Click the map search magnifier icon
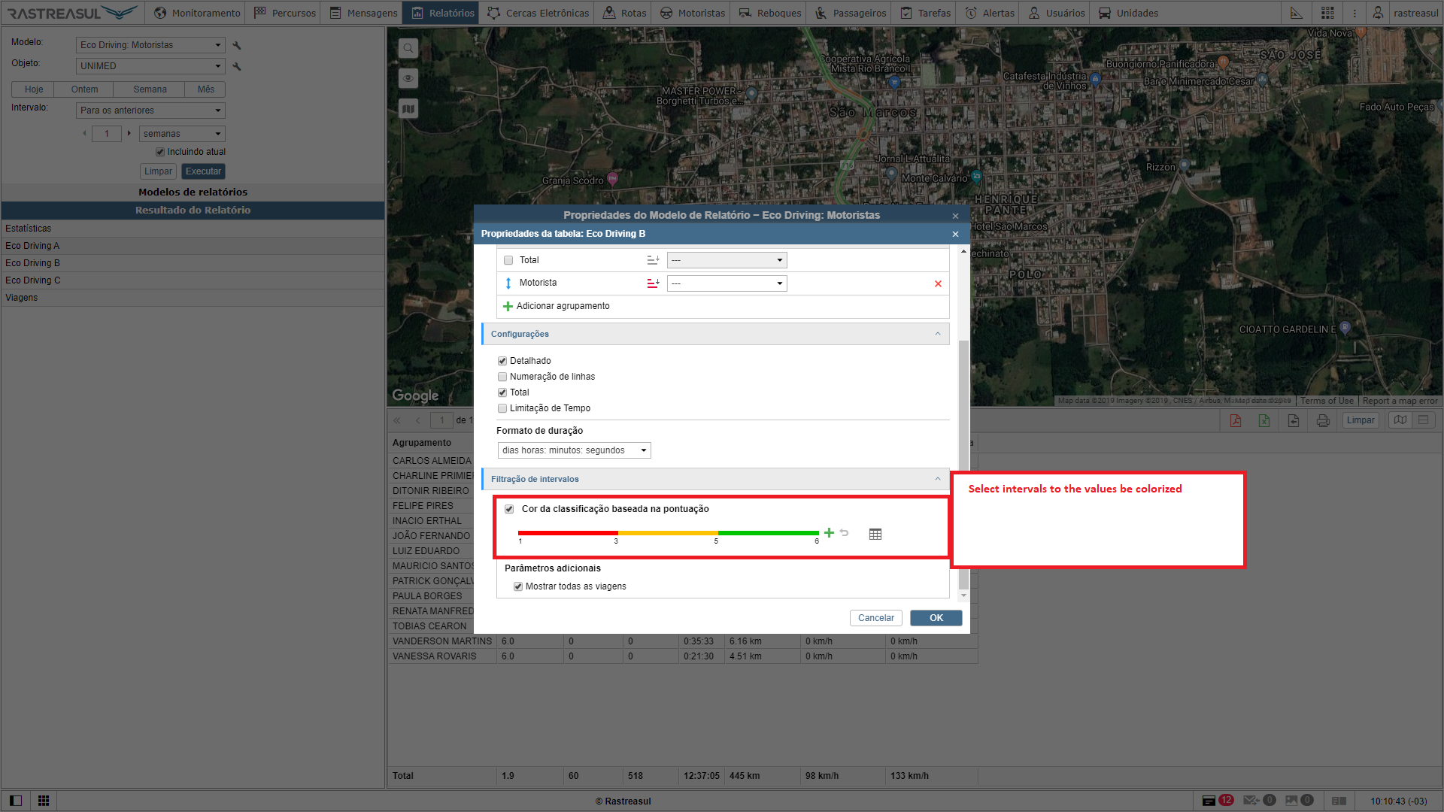This screenshot has width=1444, height=812. click(408, 48)
